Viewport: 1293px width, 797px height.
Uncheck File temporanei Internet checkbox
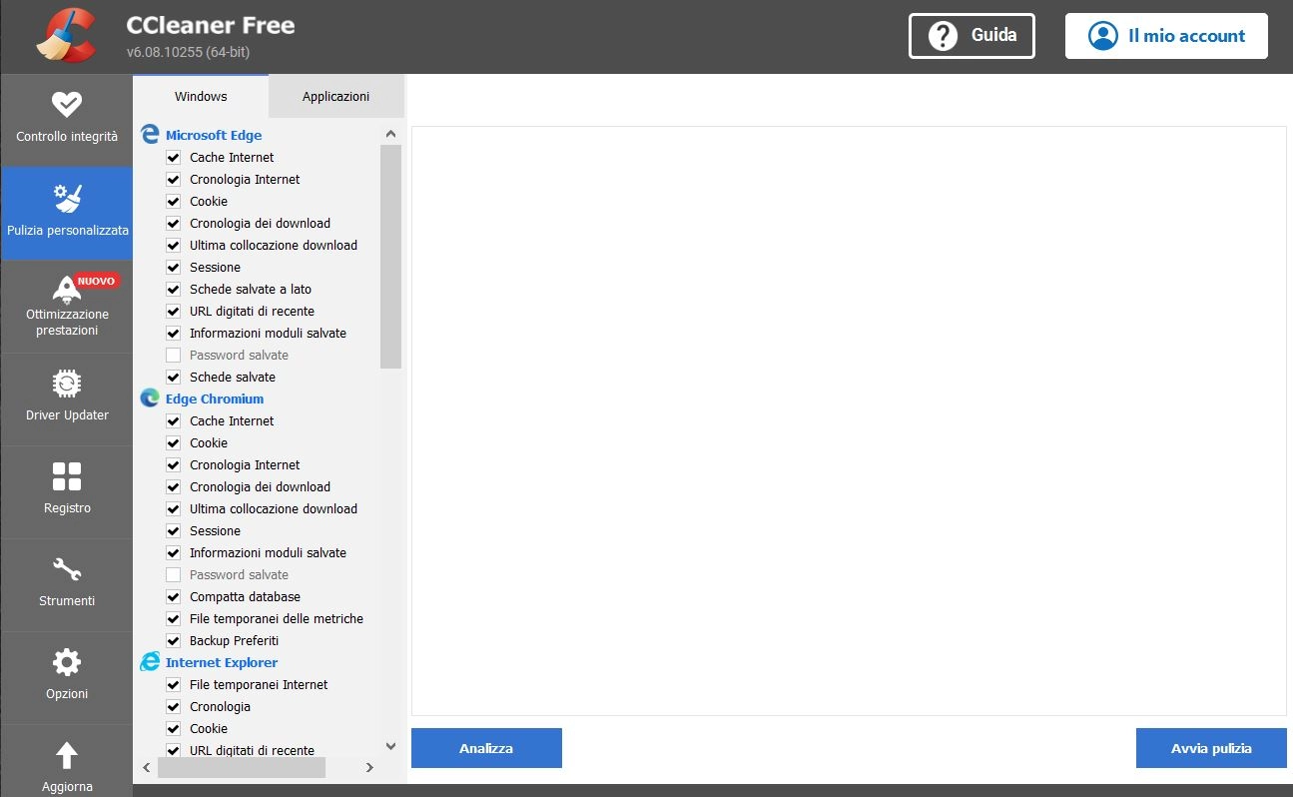(x=173, y=684)
